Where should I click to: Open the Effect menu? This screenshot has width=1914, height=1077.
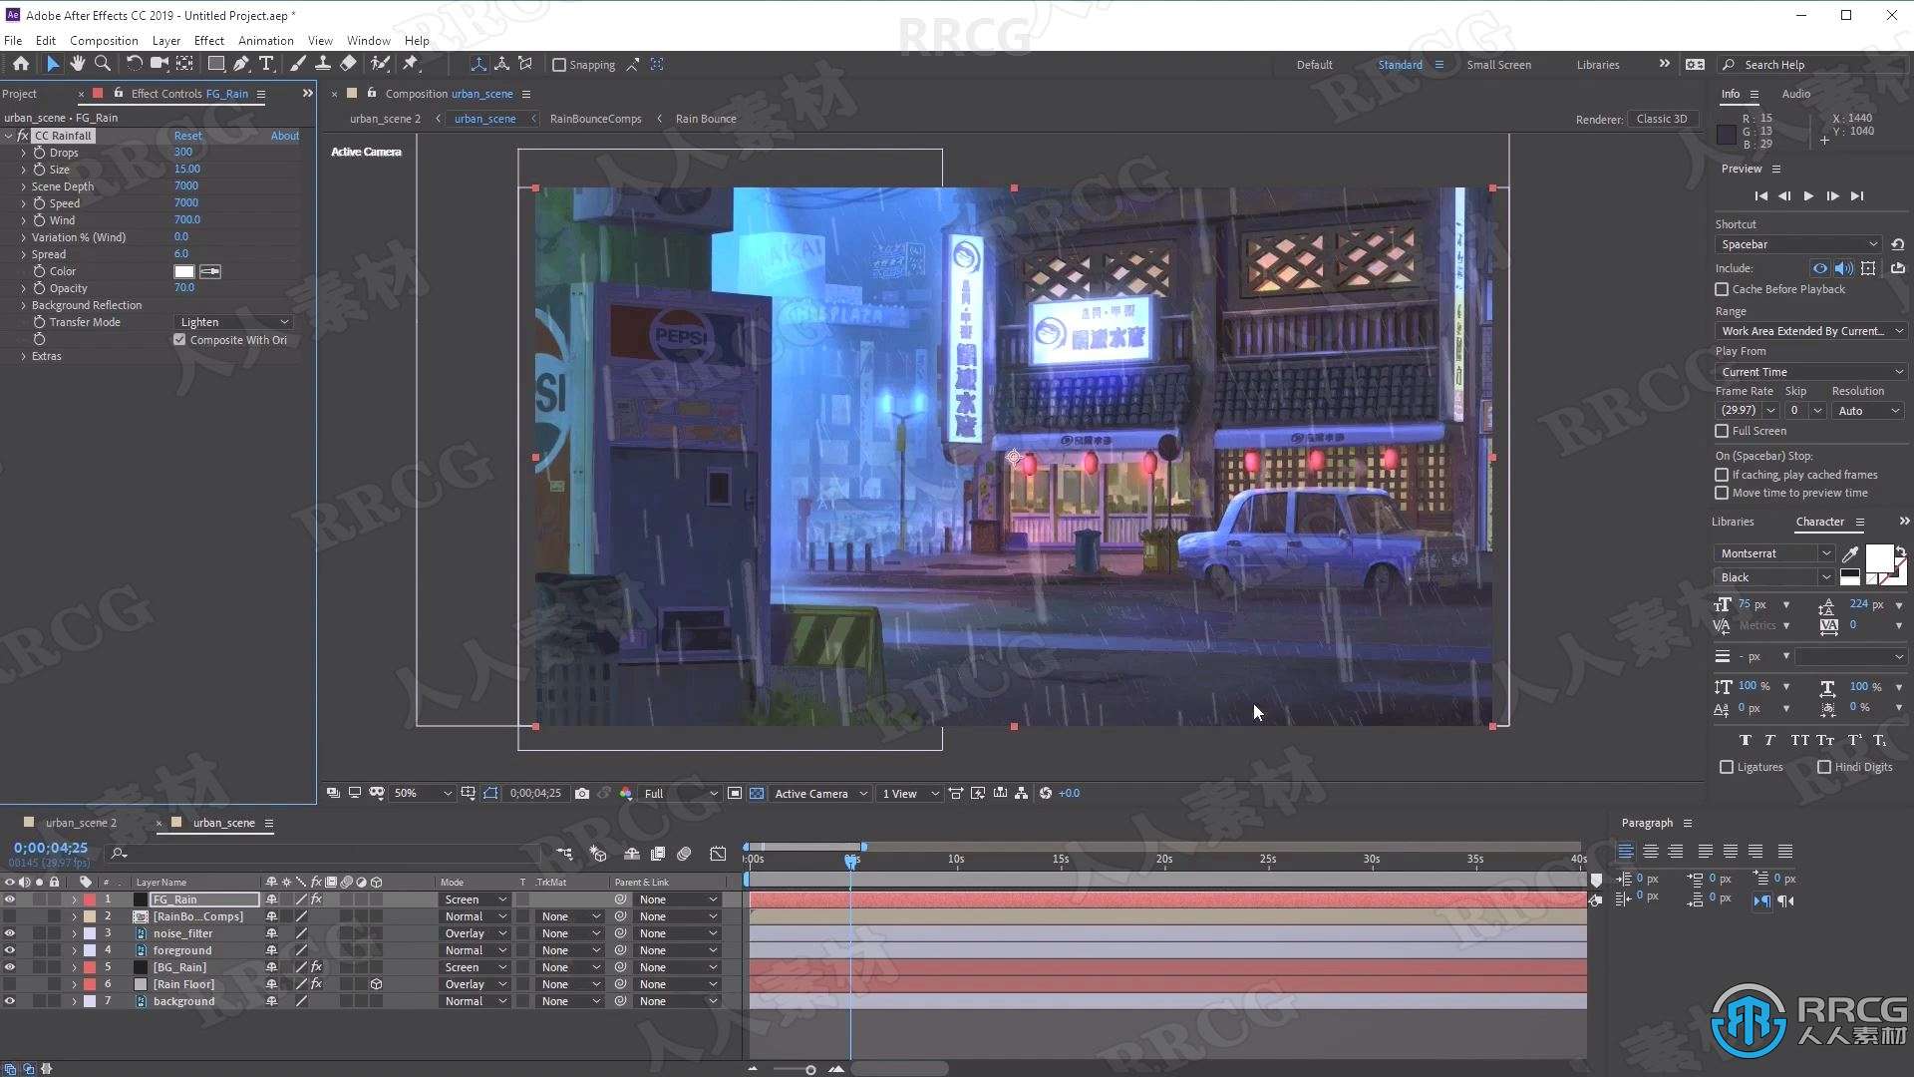pos(208,41)
